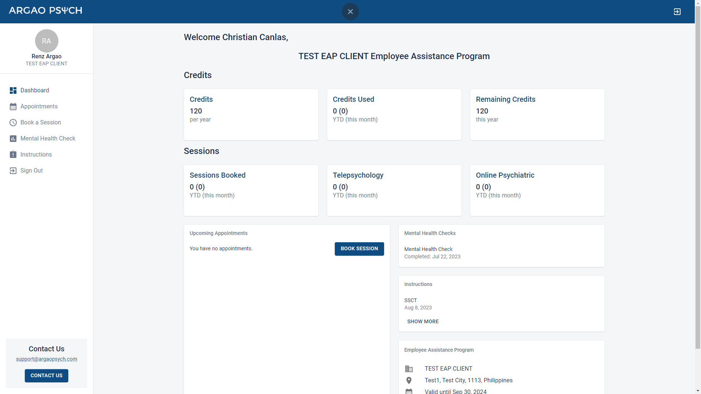Click the Book a Session clock icon
The width and height of the screenshot is (701, 394).
tap(13, 123)
